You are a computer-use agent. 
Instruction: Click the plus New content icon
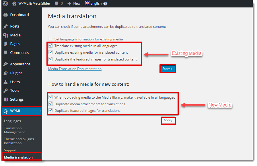[x=69, y=3]
